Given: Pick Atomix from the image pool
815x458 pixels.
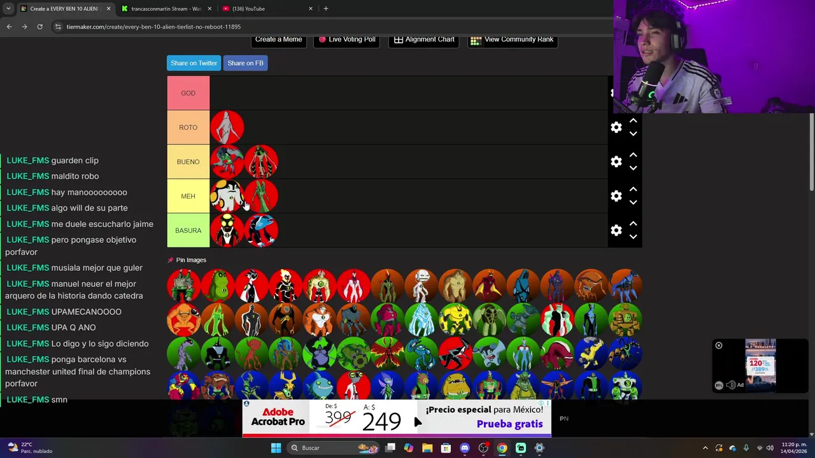Looking at the screenshot, I should pos(625,384).
